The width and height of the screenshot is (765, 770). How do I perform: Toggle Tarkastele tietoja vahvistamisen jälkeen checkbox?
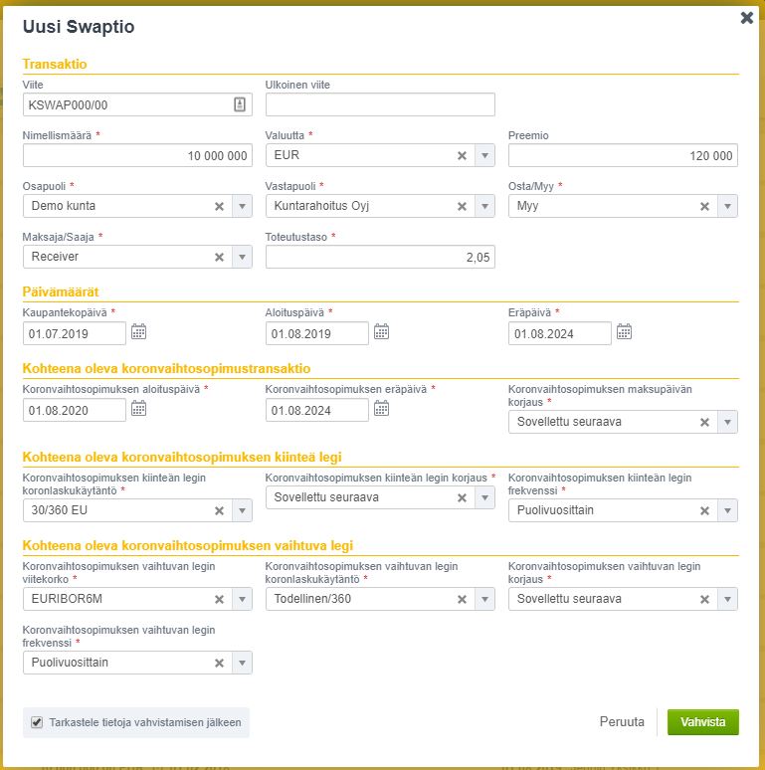pos(37,722)
